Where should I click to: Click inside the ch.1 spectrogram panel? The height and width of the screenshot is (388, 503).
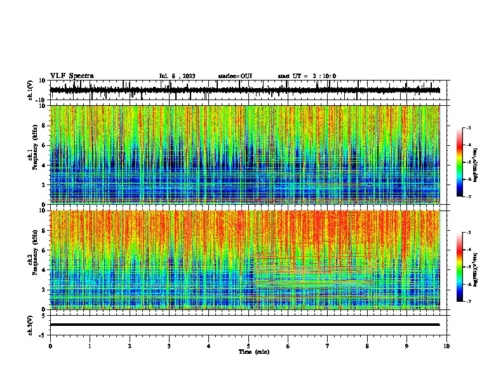[x=245, y=155]
